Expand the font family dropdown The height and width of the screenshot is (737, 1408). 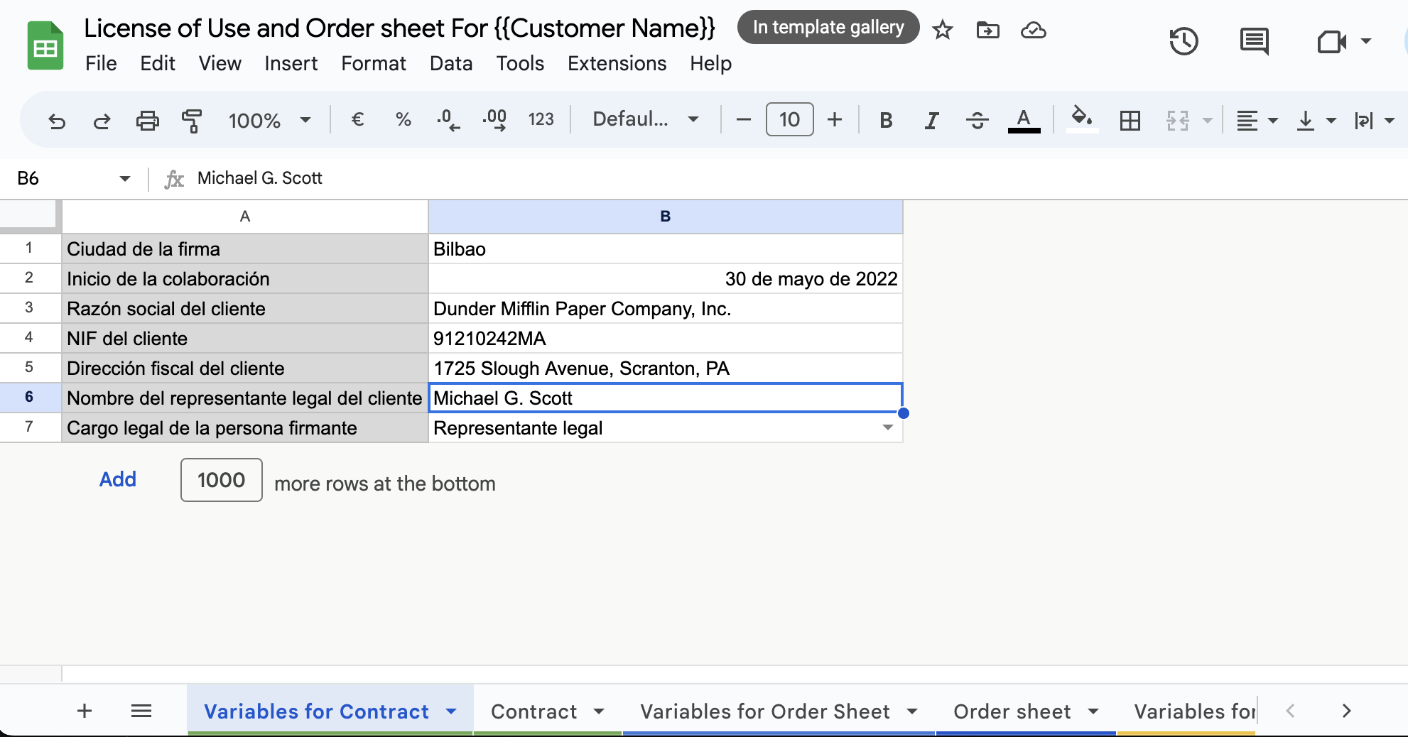pos(645,119)
